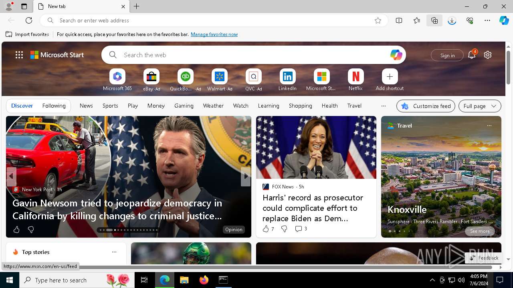Open comments on Harris article
Viewport: 513px width, 288px height.
click(301, 229)
